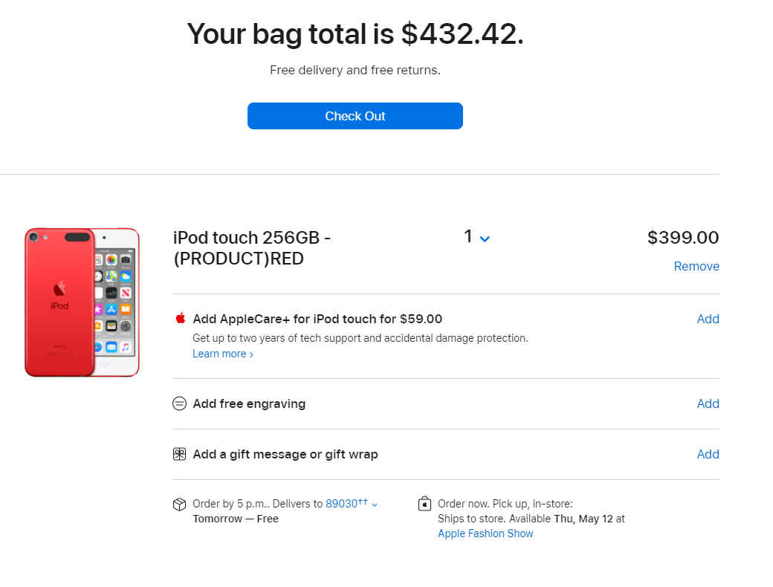Remove the iPod touch from bag
The width and height of the screenshot is (773, 587).
point(696,266)
